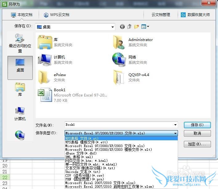
Task: Choose Excel 2007/2010 文件(*.xlsx) type
Action: (121, 183)
